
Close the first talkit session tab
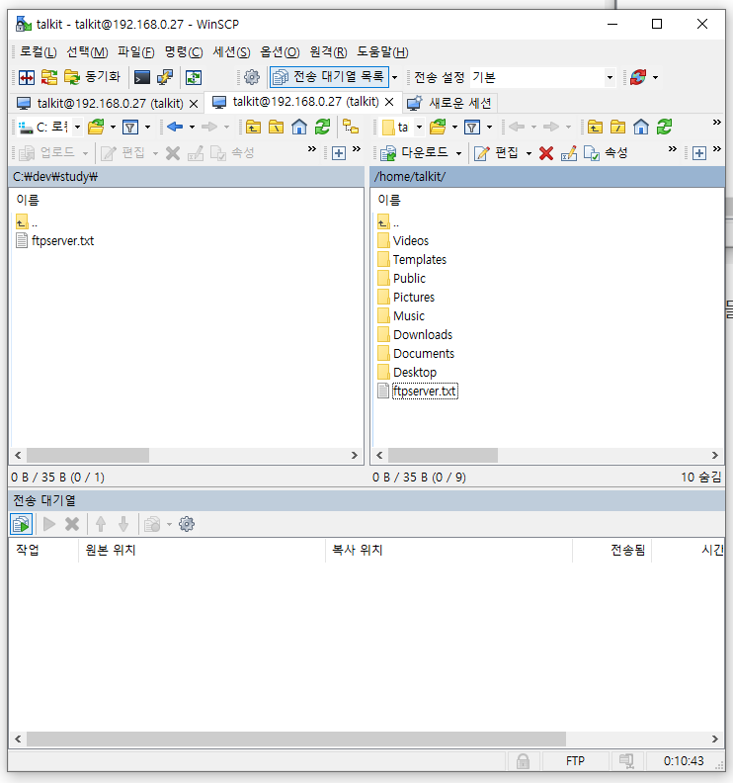pyautogui.click(x=194, y=104)
